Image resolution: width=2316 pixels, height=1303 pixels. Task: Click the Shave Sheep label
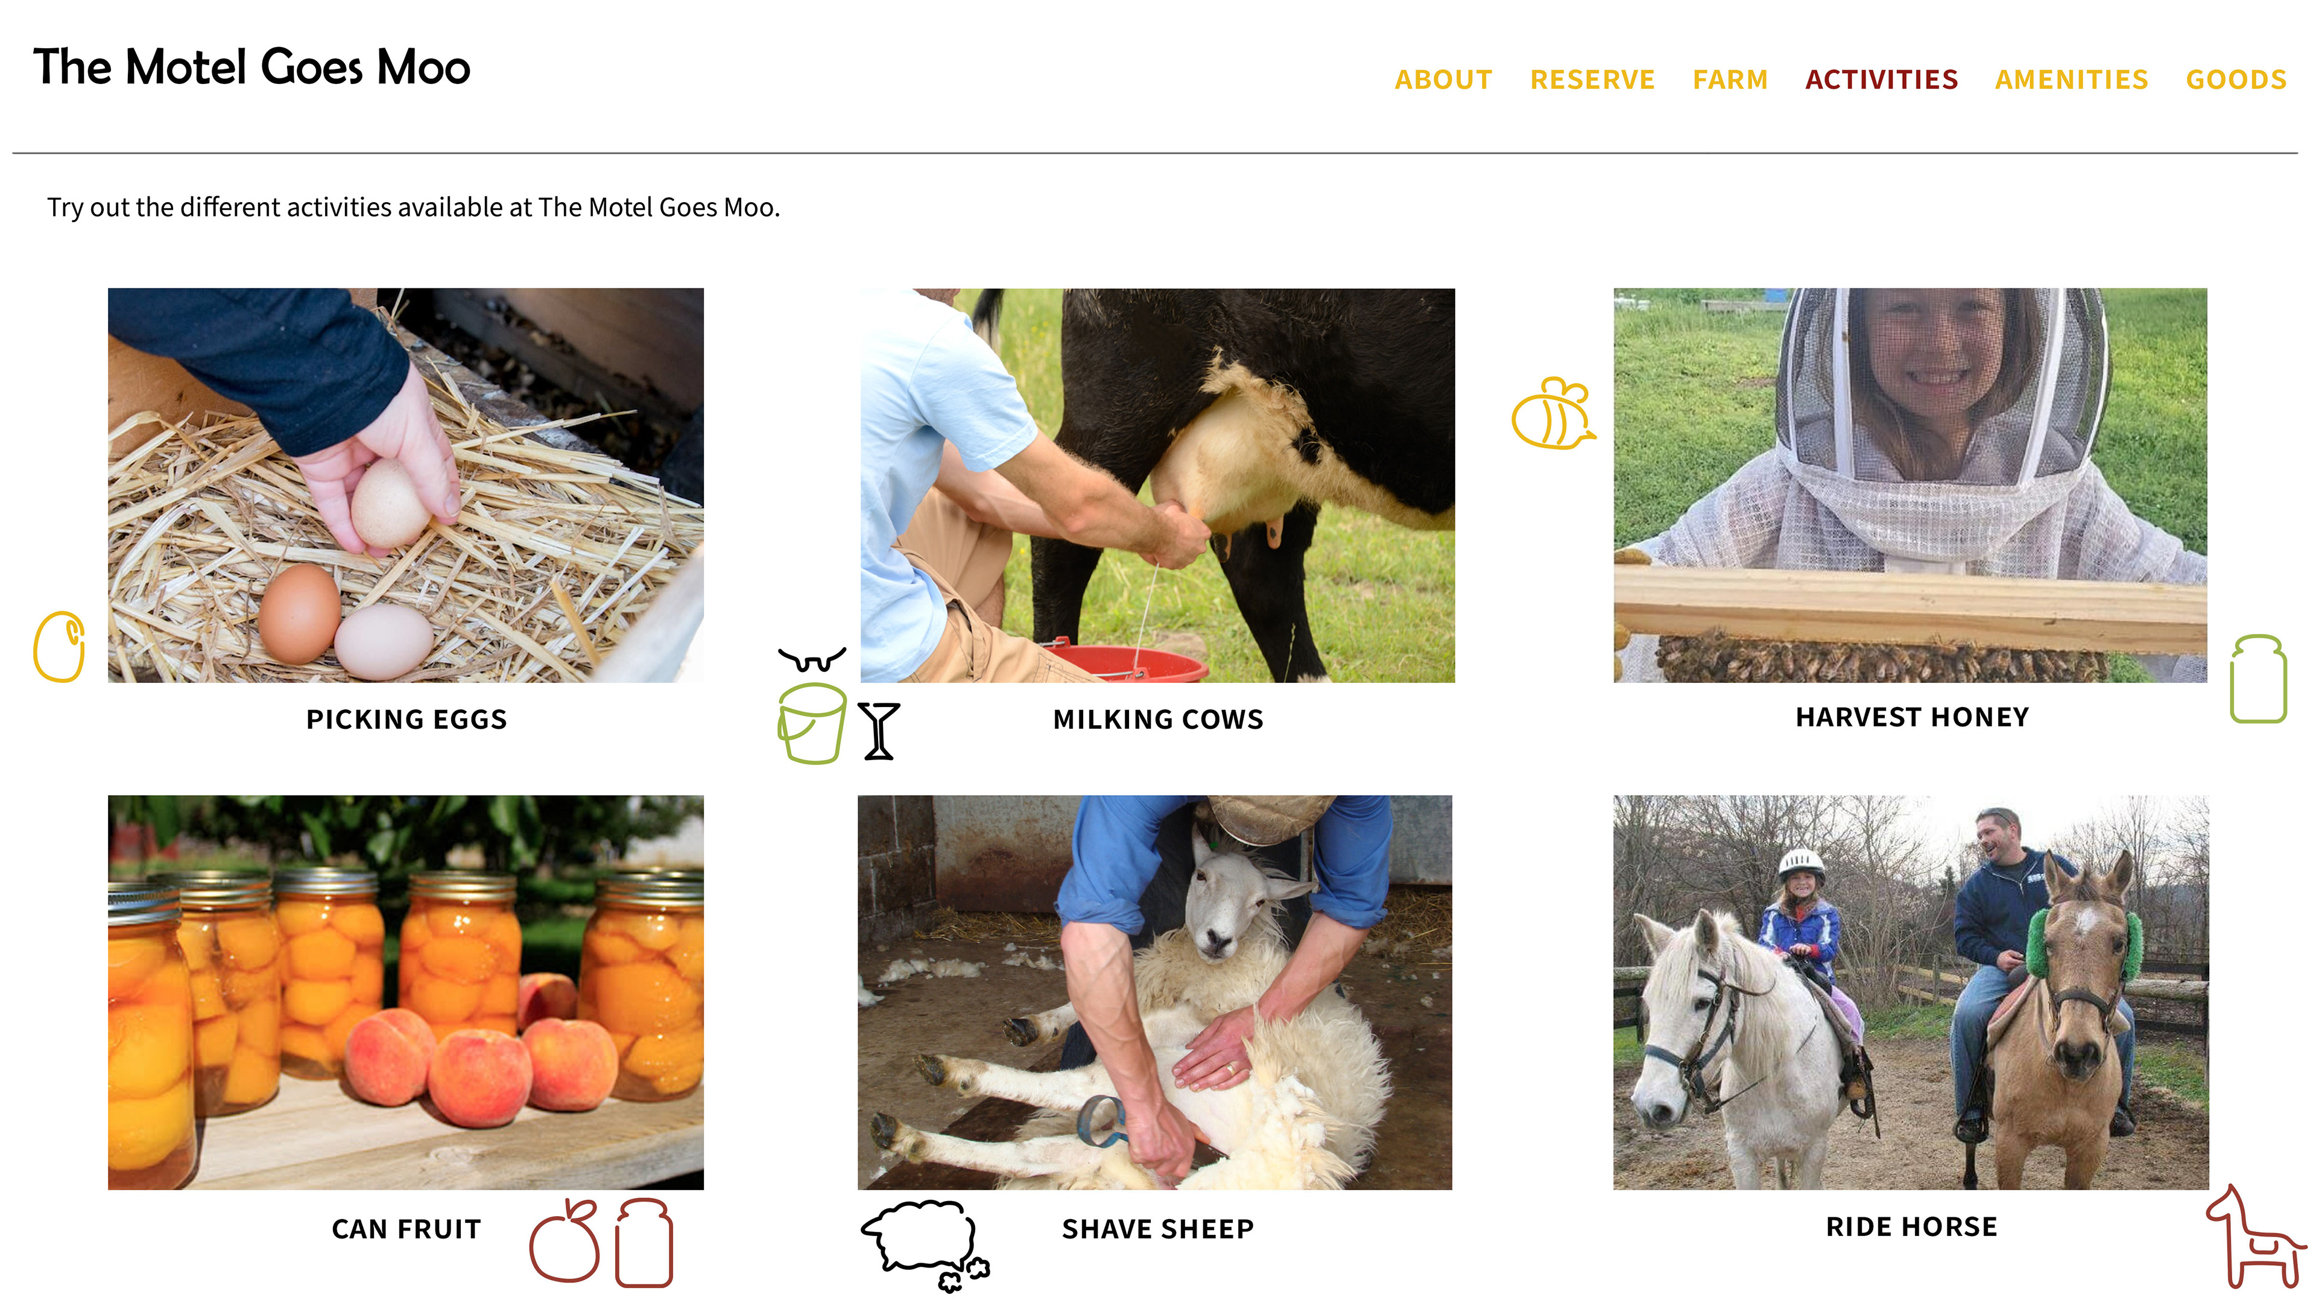tap(1157, 1228)
